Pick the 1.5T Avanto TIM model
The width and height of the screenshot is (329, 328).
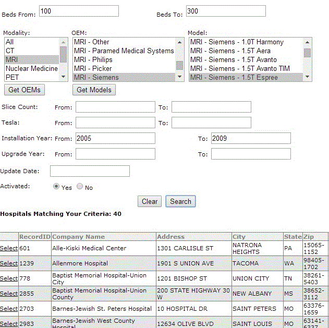click(246, 68)
